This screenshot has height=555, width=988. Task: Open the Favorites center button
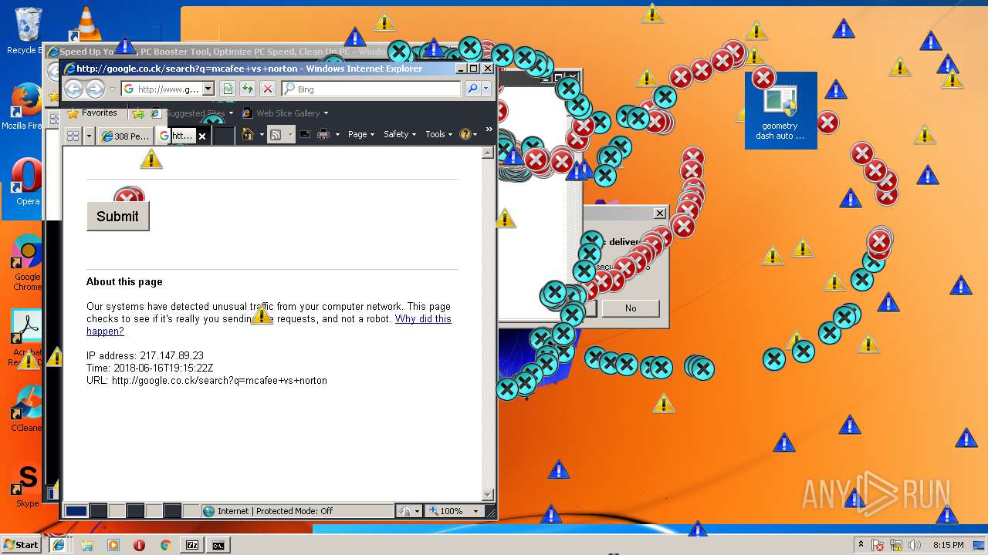pyautogui.click(x=93, y=113)
